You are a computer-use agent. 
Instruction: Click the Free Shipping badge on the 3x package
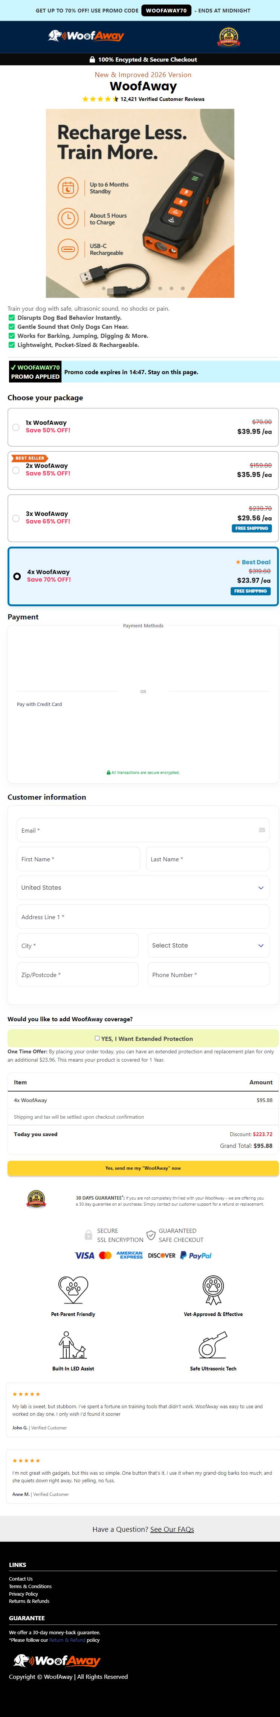(x=252, y=529)
